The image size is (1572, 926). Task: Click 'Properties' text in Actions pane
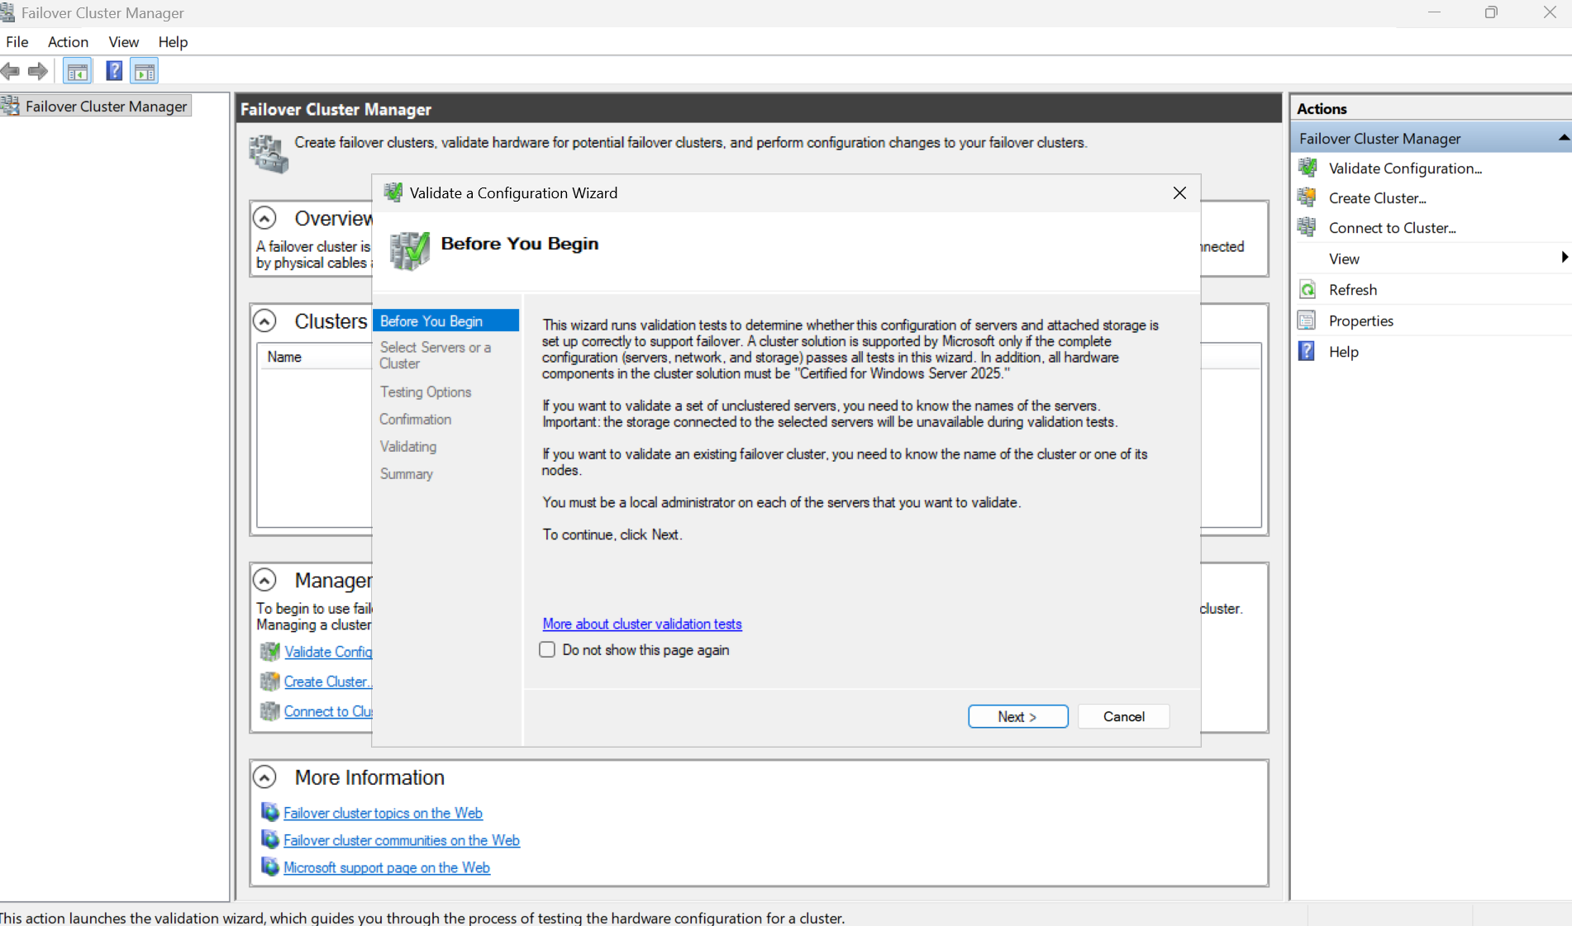tap(1361, 321)
